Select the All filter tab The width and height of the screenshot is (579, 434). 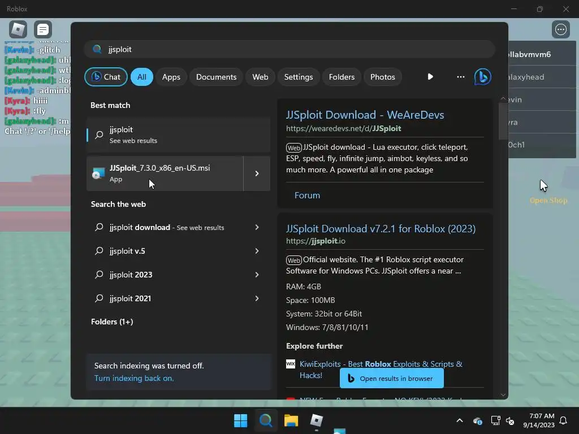[x=142, y=77]
